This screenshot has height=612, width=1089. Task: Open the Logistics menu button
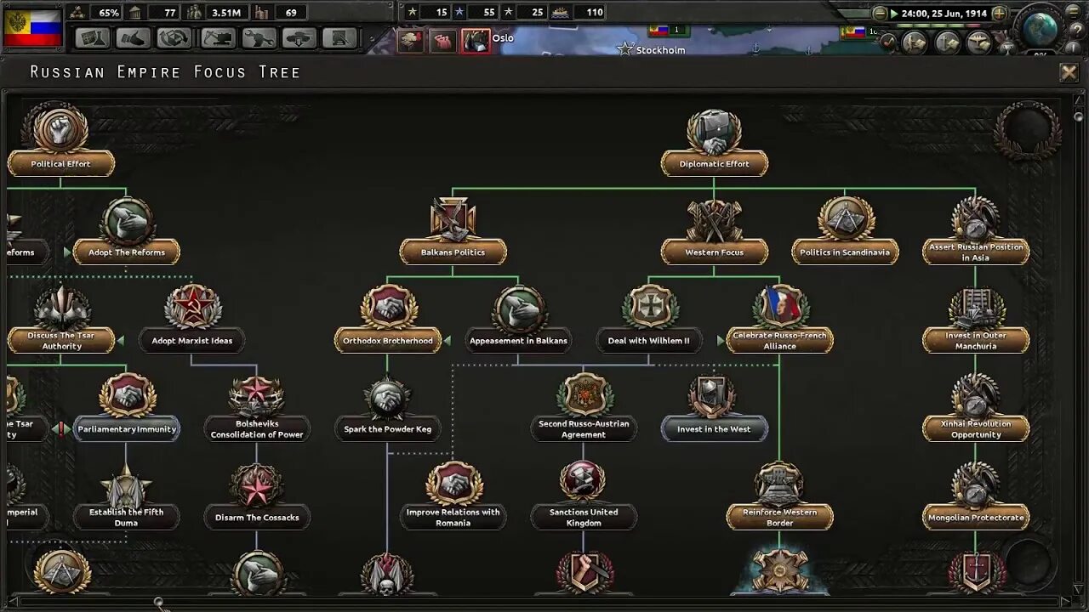coord(340,38)
